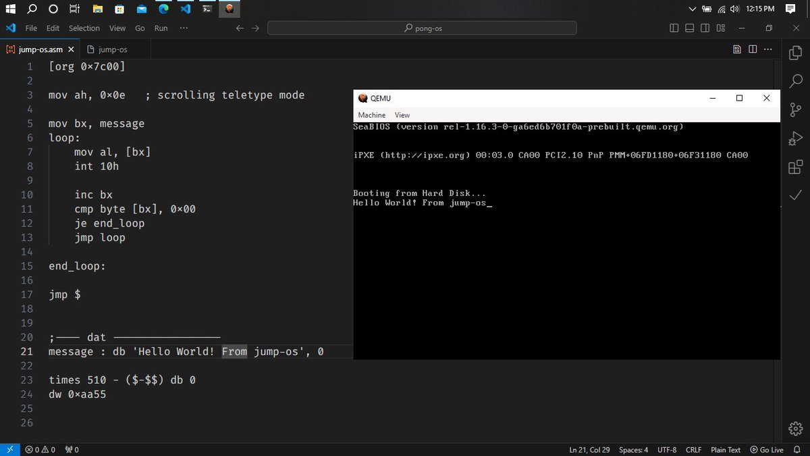Toggle the secondary side bar

[x=705, y=28]
